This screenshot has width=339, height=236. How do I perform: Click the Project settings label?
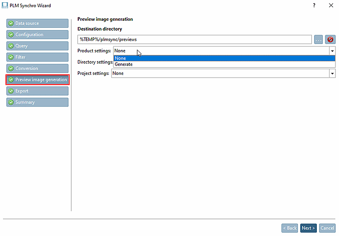click(94, 74)
